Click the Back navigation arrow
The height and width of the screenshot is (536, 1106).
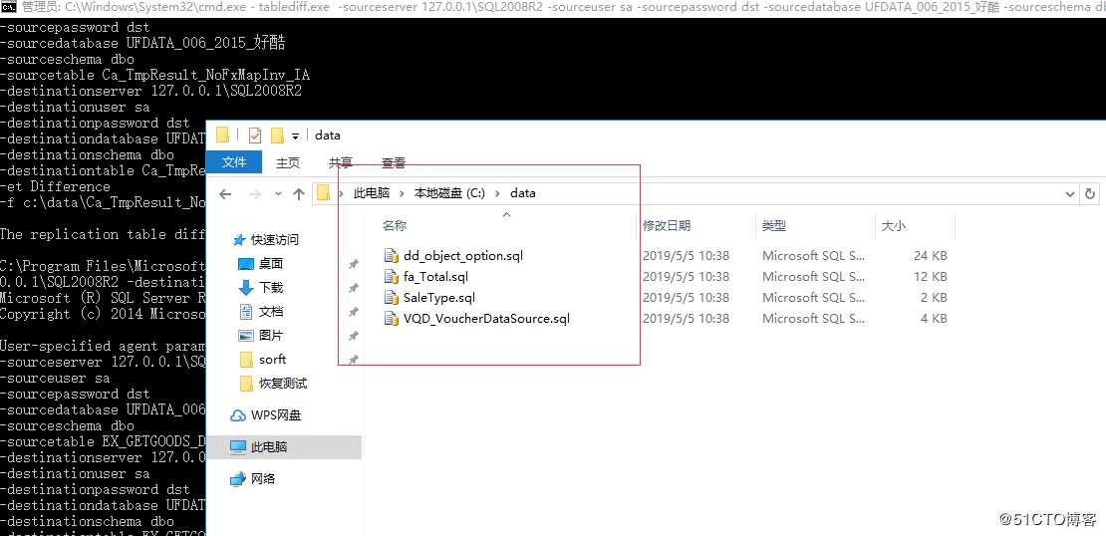tap(225, 194)
